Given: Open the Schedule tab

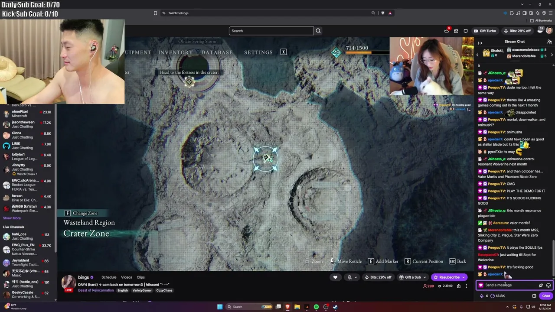Looking at the screenshot, I should coord(109,277).
